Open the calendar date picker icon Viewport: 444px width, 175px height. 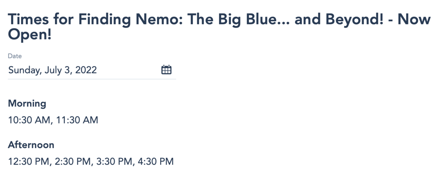pos(166,70)
